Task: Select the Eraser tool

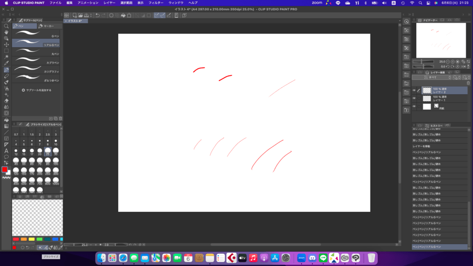Action: [6, 100]
